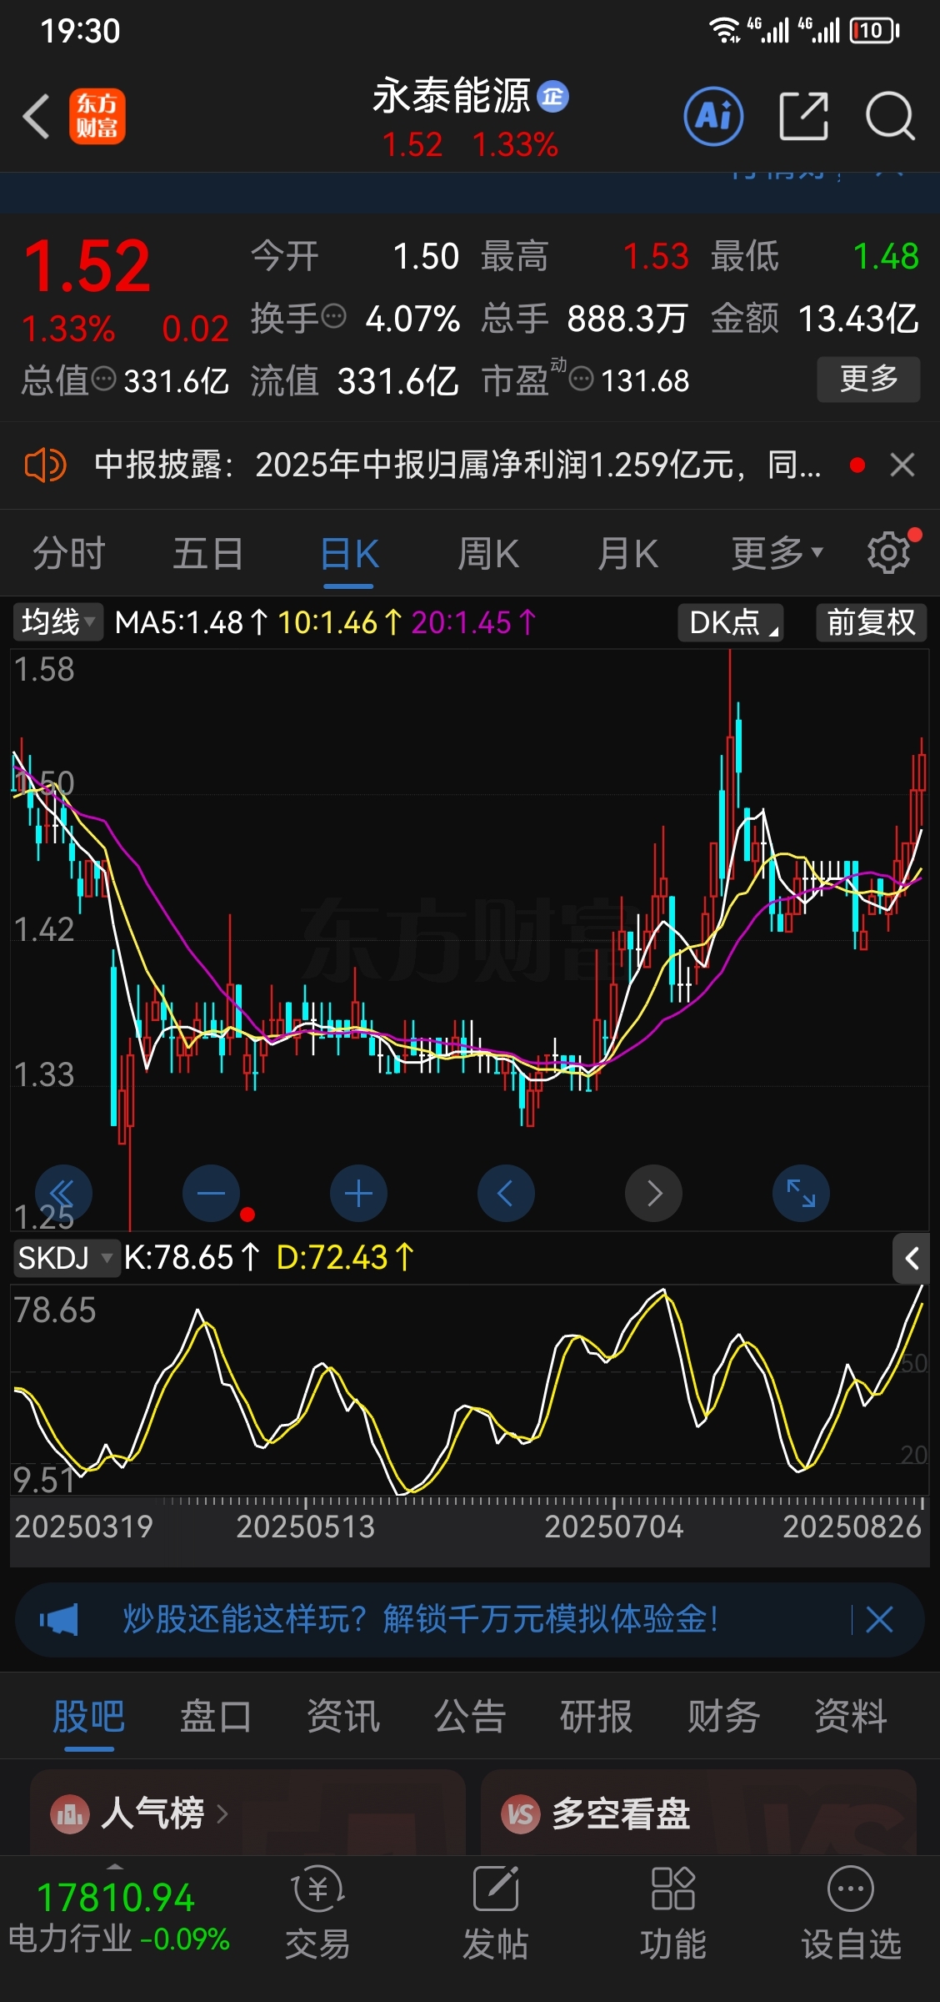This screenshot has height=2002, width=940.
Task: Tap the K:78.65 indicator value
Action: (x=192, y=1257)
